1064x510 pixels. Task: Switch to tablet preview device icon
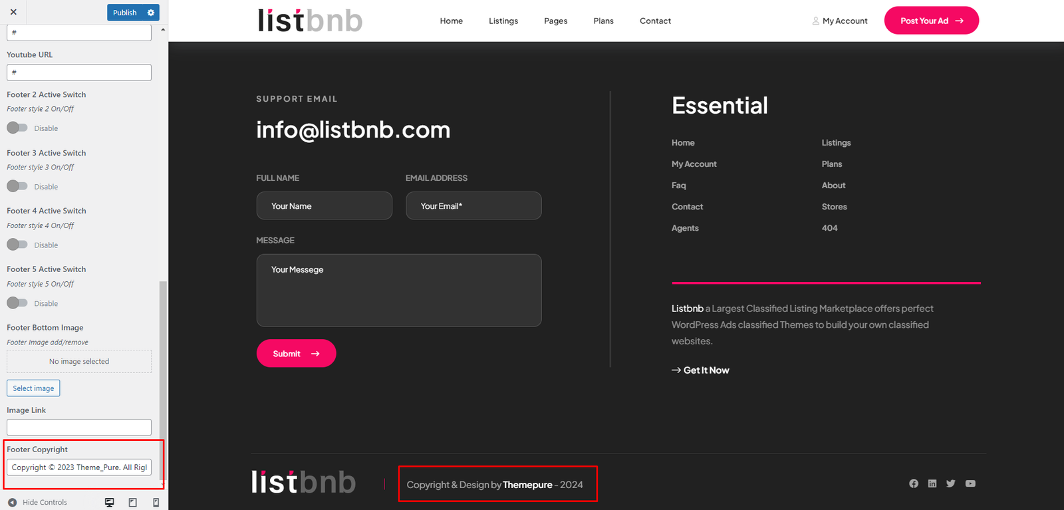coord(133,503)
